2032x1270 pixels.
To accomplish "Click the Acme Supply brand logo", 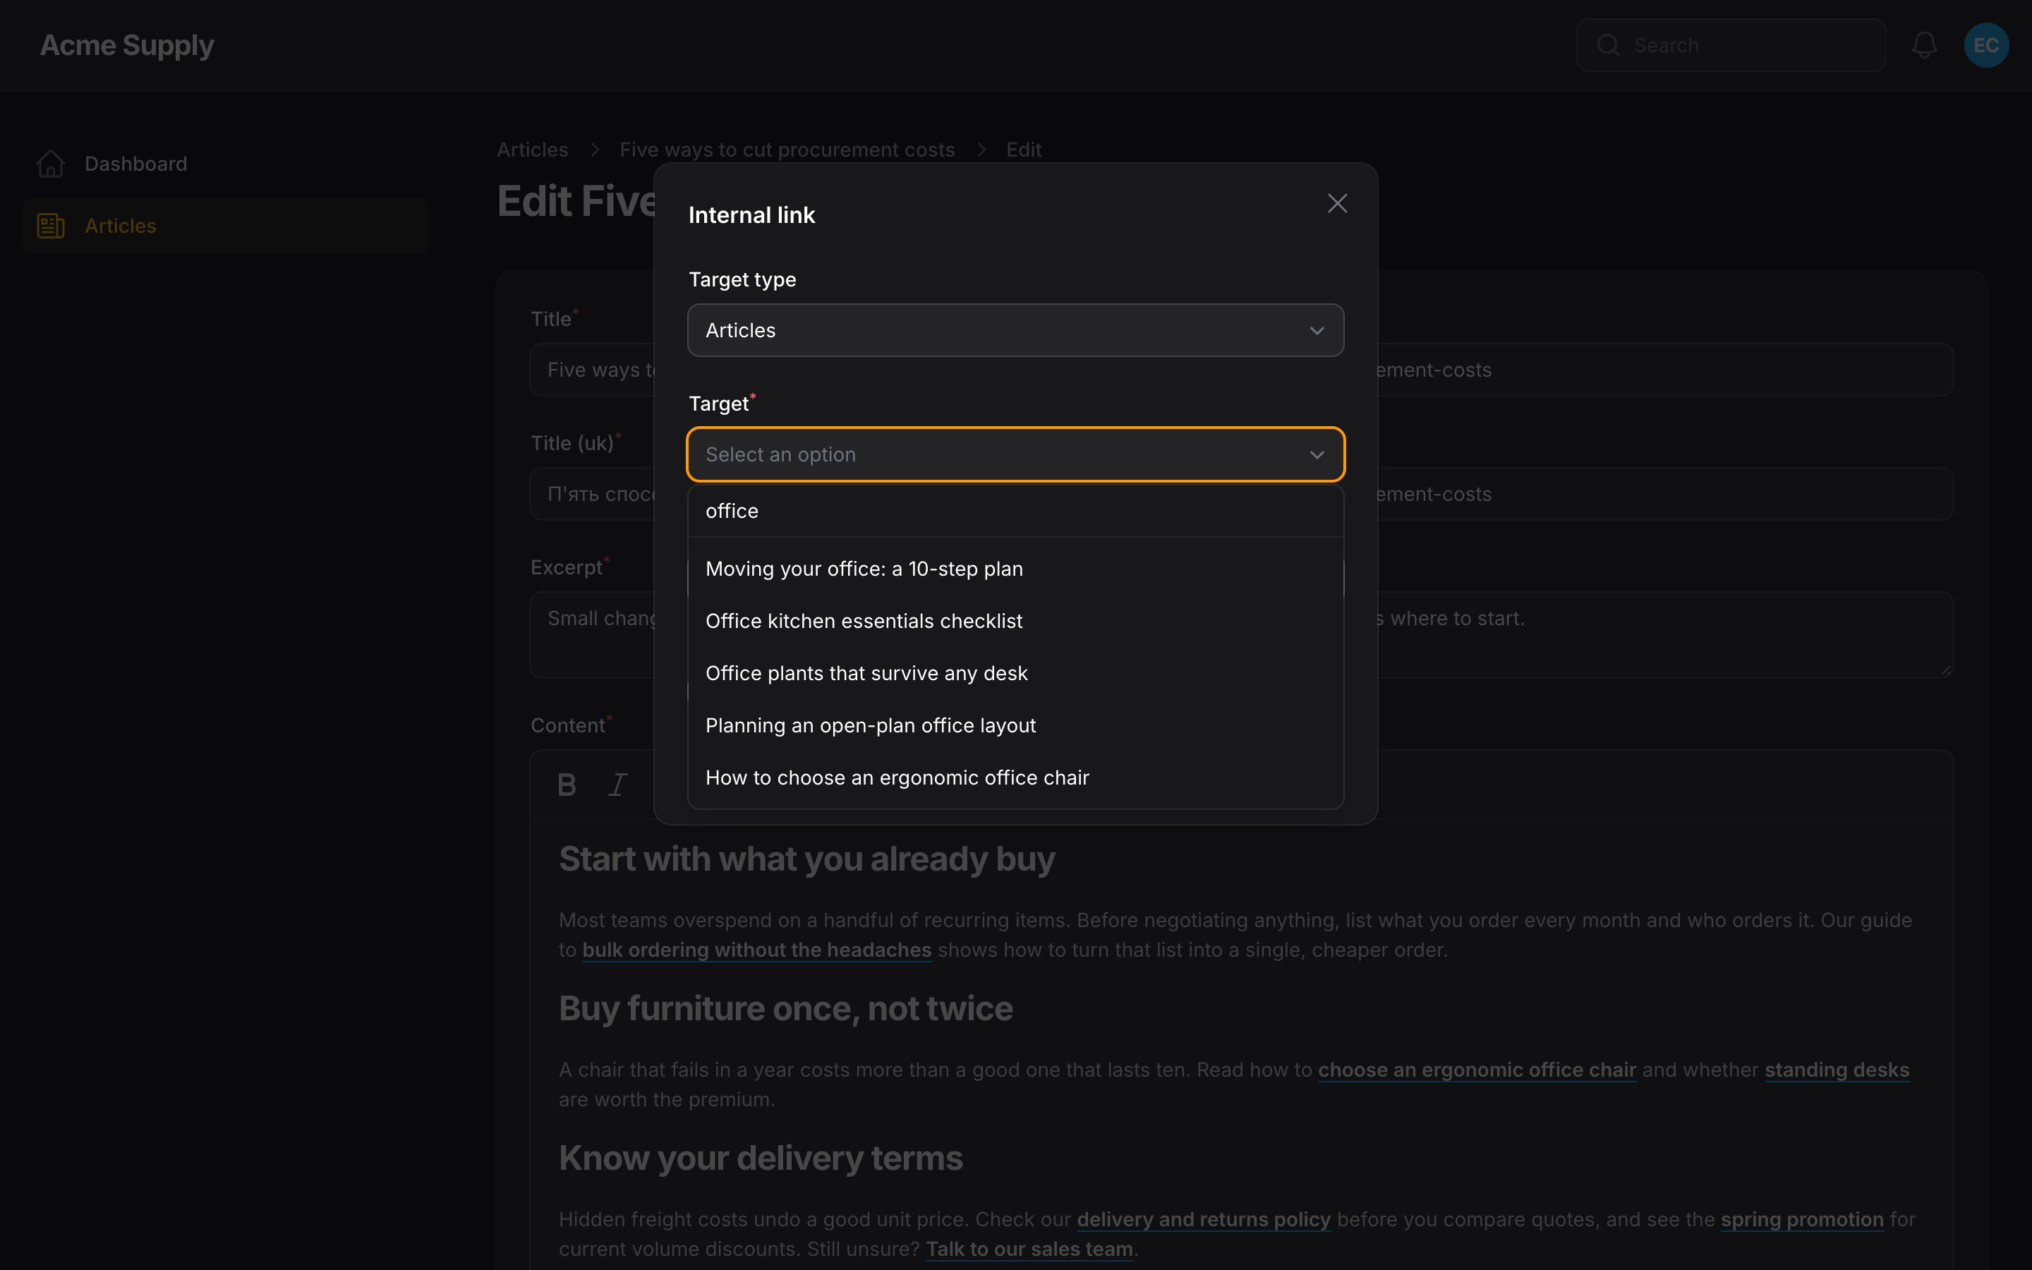I will click(127, 45).
